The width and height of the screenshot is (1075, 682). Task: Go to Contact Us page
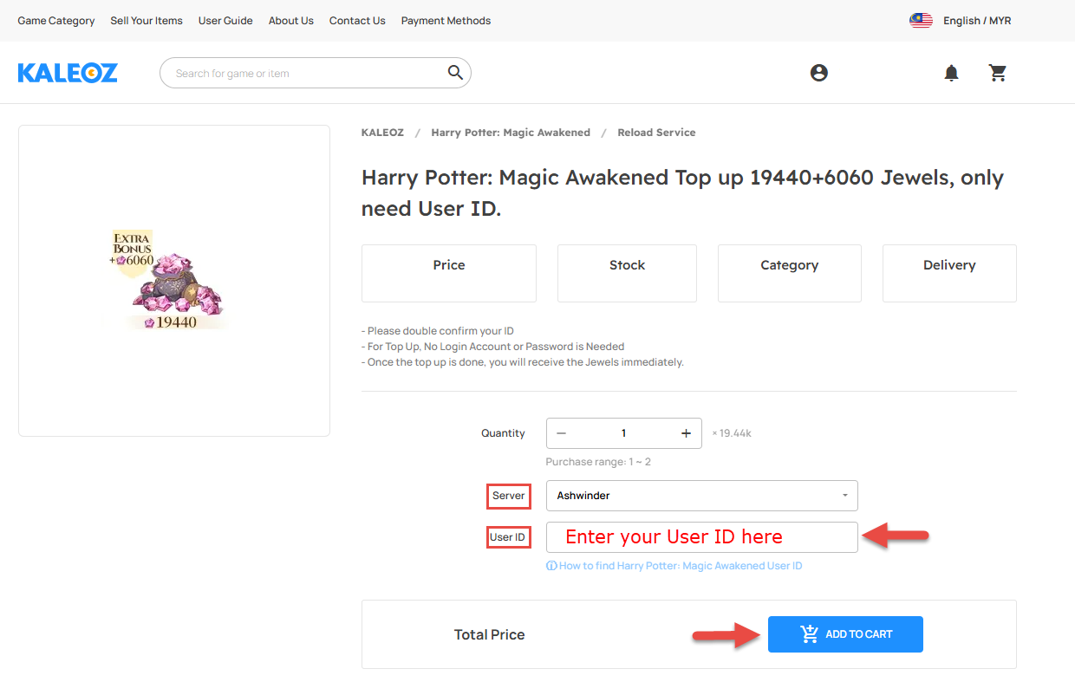pos(357,21)
